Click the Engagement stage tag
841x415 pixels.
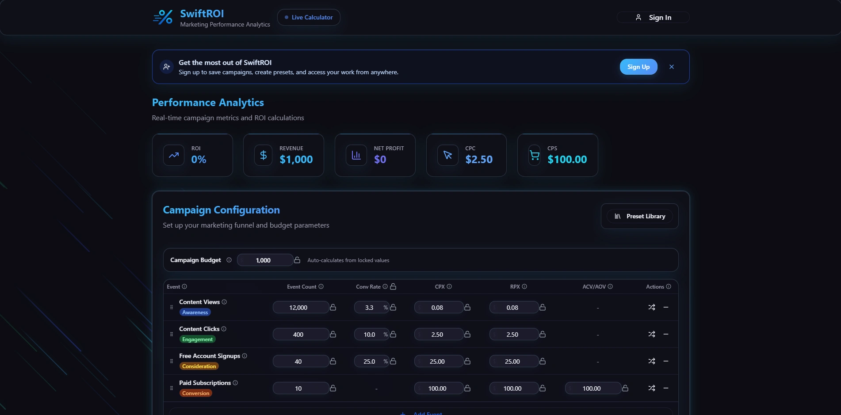tap(197, 339)
